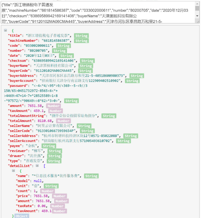Click the Number badge next to taxRate

click(57, 206)
